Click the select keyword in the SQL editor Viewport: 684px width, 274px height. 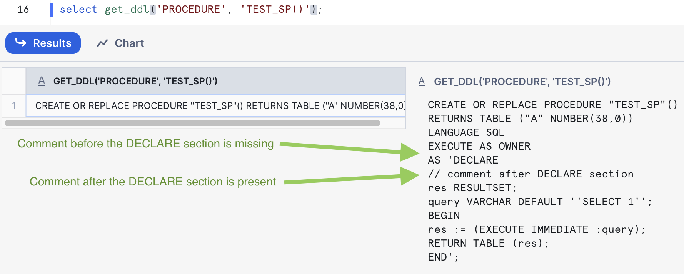click(x=78, y=9)
